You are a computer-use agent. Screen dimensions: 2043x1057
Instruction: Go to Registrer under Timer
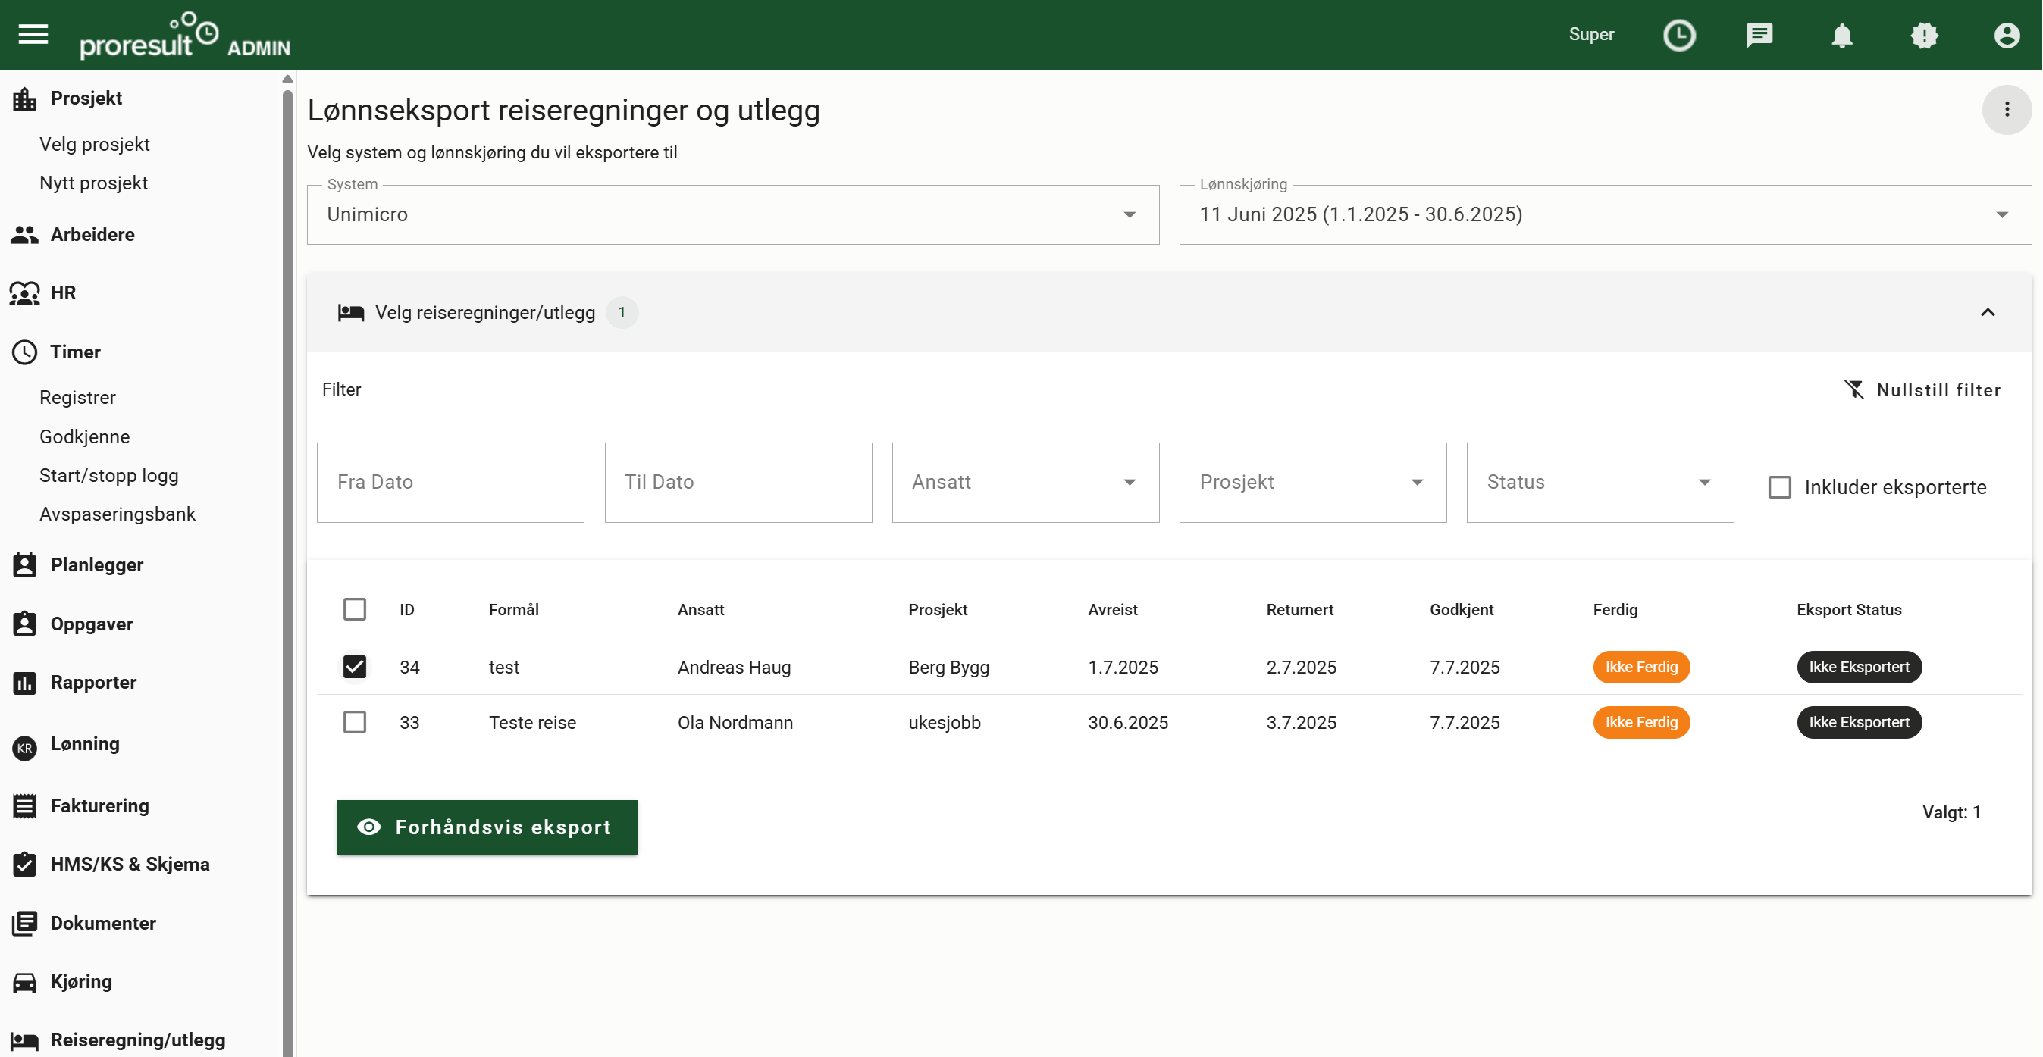coord(78,398)
